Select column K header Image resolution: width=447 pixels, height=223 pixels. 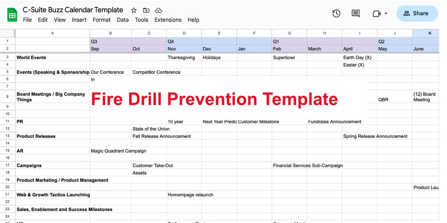click(429, 33)
